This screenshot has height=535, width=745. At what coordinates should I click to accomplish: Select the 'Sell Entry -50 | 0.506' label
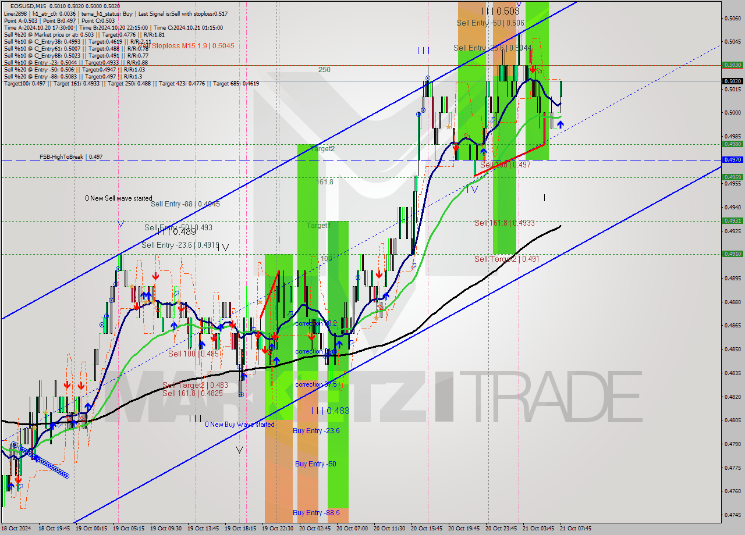point(490,23)
